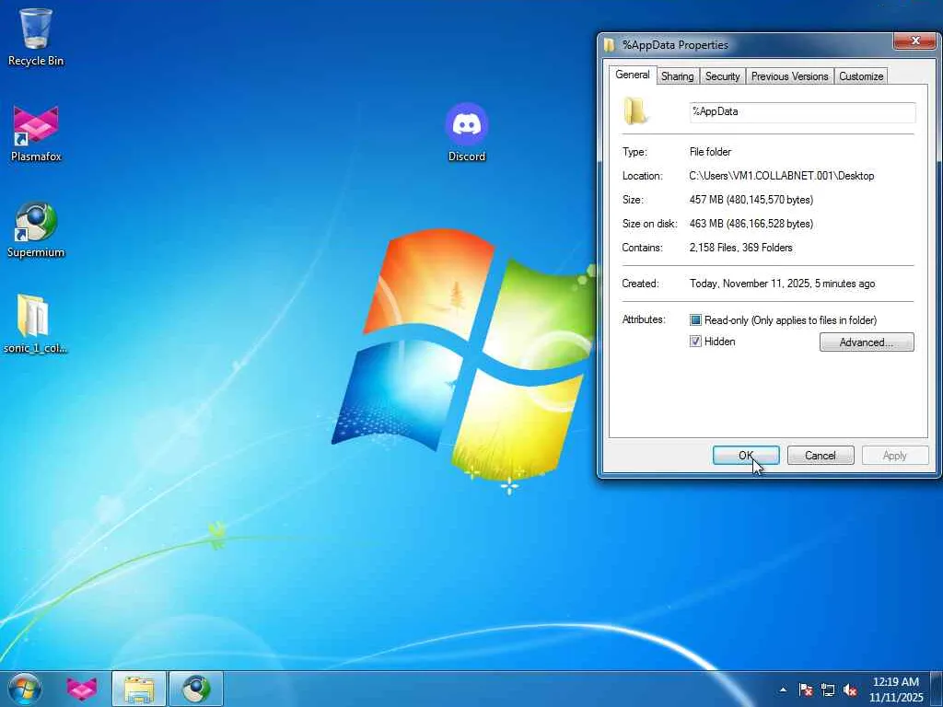The image size is (943, 707).
Task: Toggle the Read-only attribute checkbox
Action: pyautogui.click(x=695, y=319)
